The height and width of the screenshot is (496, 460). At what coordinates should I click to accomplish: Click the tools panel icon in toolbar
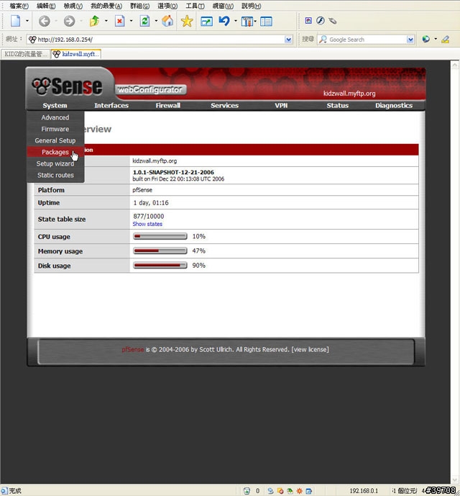247,22
